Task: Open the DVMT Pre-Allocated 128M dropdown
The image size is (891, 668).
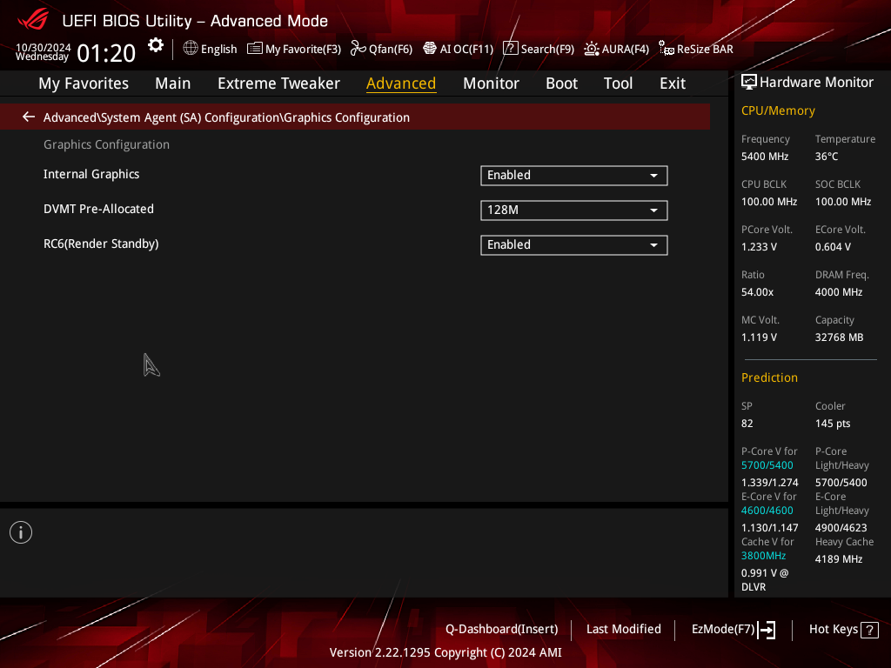Action: (x=574, y=210)
